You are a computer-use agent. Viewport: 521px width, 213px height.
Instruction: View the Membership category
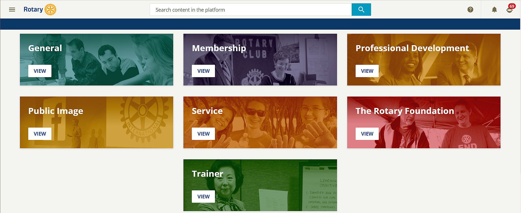click(x=203, y=71)
